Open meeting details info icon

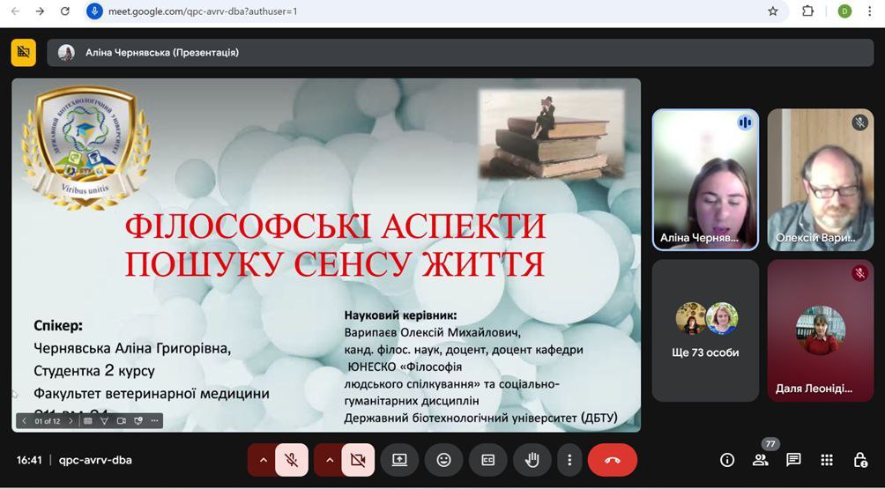(727, 460)
